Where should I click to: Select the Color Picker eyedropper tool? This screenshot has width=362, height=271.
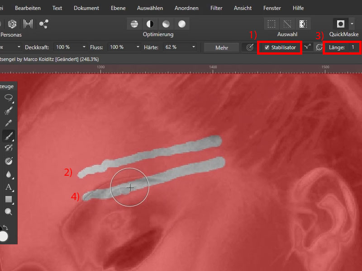pyautogui.click(x=9, y=123)
